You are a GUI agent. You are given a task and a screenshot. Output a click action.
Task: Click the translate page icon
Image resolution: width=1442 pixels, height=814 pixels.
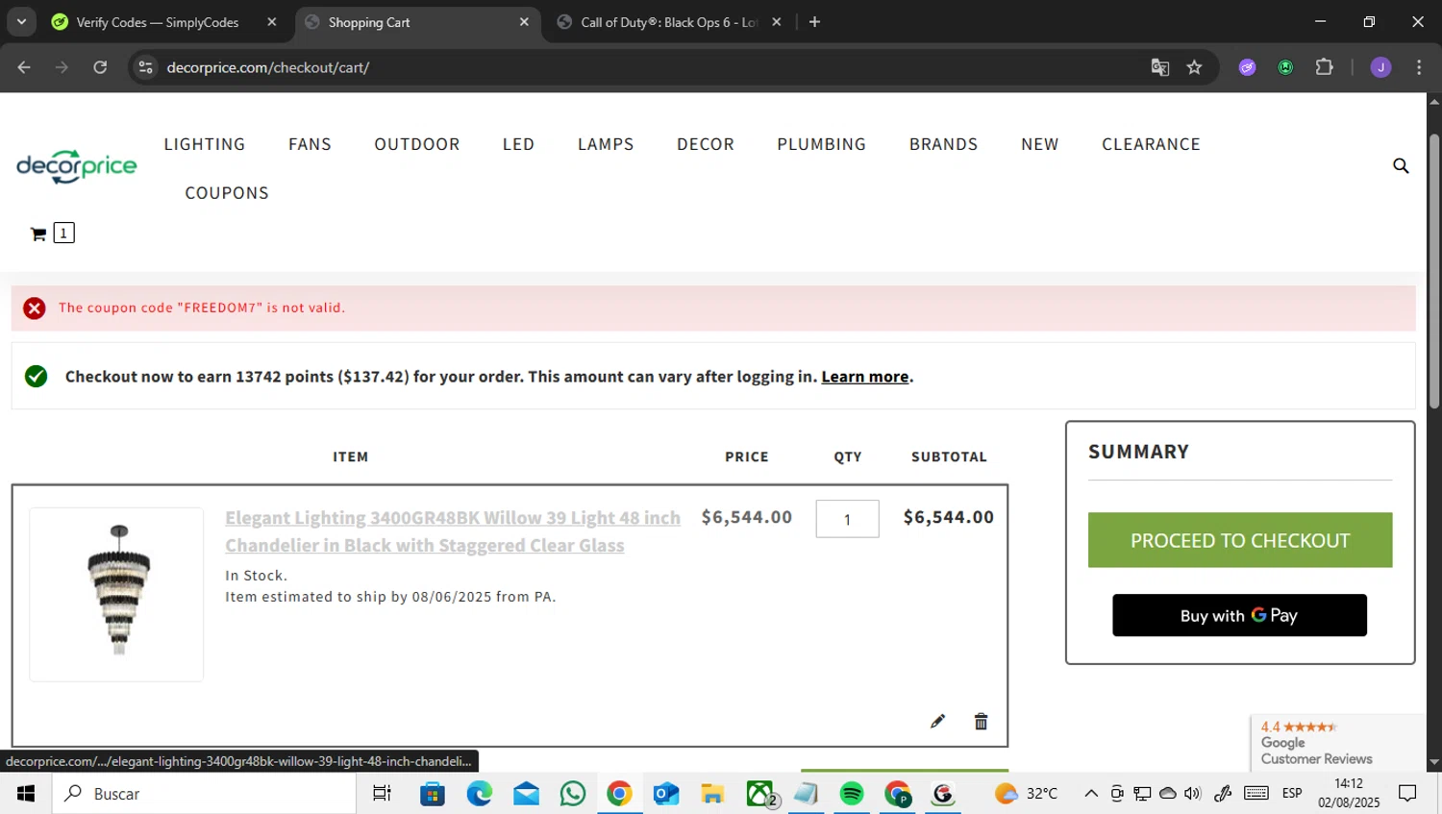(1160, 67)
